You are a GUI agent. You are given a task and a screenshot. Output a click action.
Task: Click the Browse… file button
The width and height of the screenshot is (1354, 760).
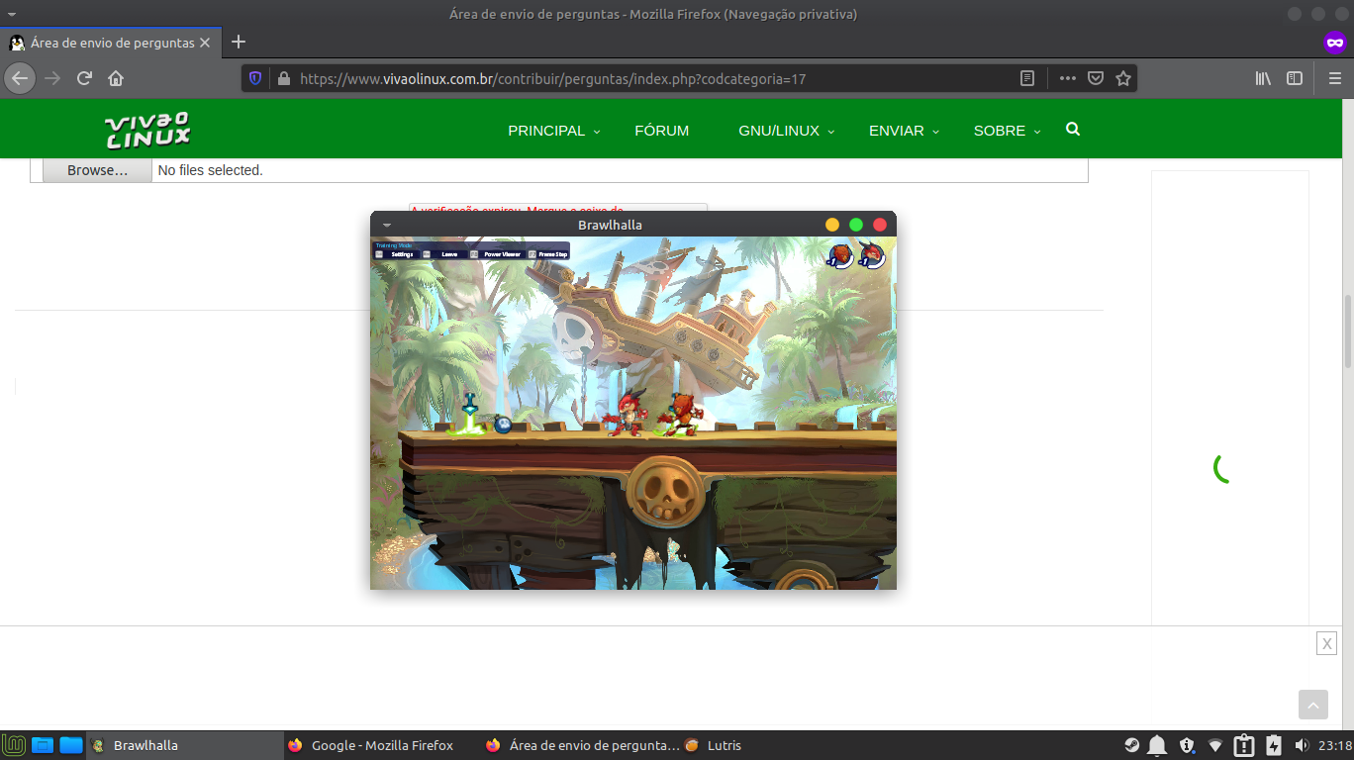(97, 170)
